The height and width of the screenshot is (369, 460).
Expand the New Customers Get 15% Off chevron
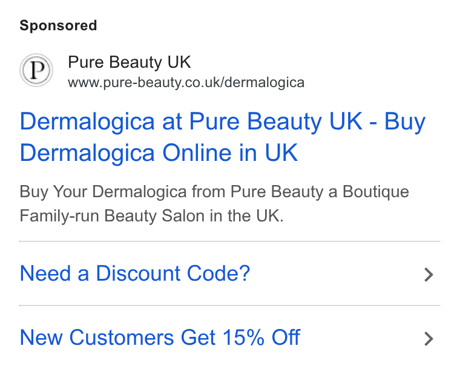coord(429,339)
